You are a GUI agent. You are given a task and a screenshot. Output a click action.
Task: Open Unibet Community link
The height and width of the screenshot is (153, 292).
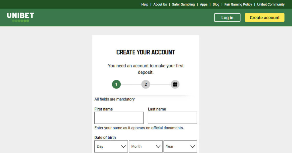271,5
